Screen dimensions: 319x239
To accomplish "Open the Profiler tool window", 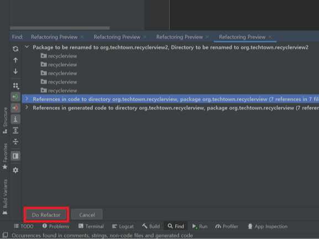I will 227,226.
